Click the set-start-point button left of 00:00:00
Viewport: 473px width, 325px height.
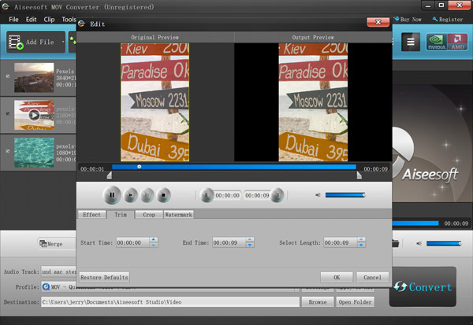coord(207,195)
